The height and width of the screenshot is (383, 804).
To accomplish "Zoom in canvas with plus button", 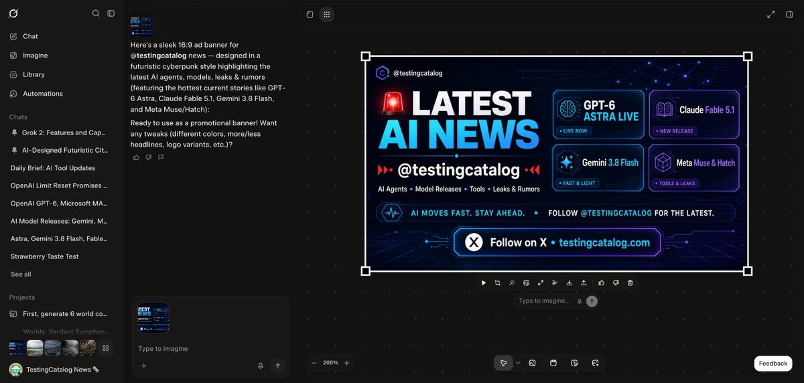I will pyautogui.click(x=346, y=363).
